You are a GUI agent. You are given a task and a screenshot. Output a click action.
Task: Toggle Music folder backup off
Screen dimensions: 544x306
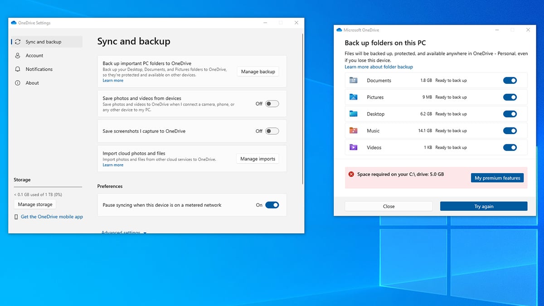(x=510, y=131)
